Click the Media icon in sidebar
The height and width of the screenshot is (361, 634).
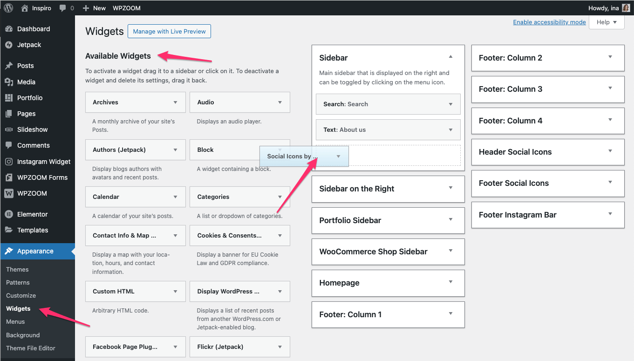(9, 82)
